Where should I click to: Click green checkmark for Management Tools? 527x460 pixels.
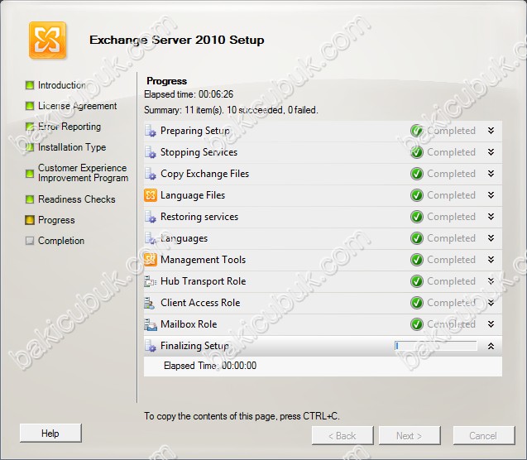pyautogui.click(x=417, y=260)
